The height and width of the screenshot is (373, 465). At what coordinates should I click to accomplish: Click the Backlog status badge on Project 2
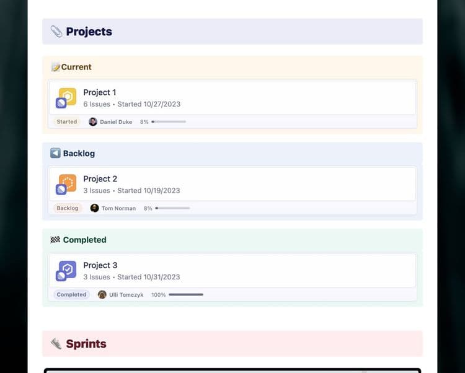click(68, 208)
